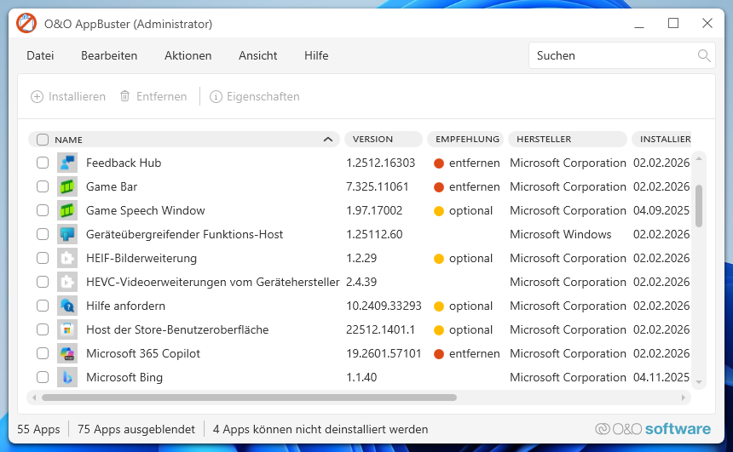Sort by the VERSION column header
The width and height of the screenshot is (733, 452).
pos(384,139)
